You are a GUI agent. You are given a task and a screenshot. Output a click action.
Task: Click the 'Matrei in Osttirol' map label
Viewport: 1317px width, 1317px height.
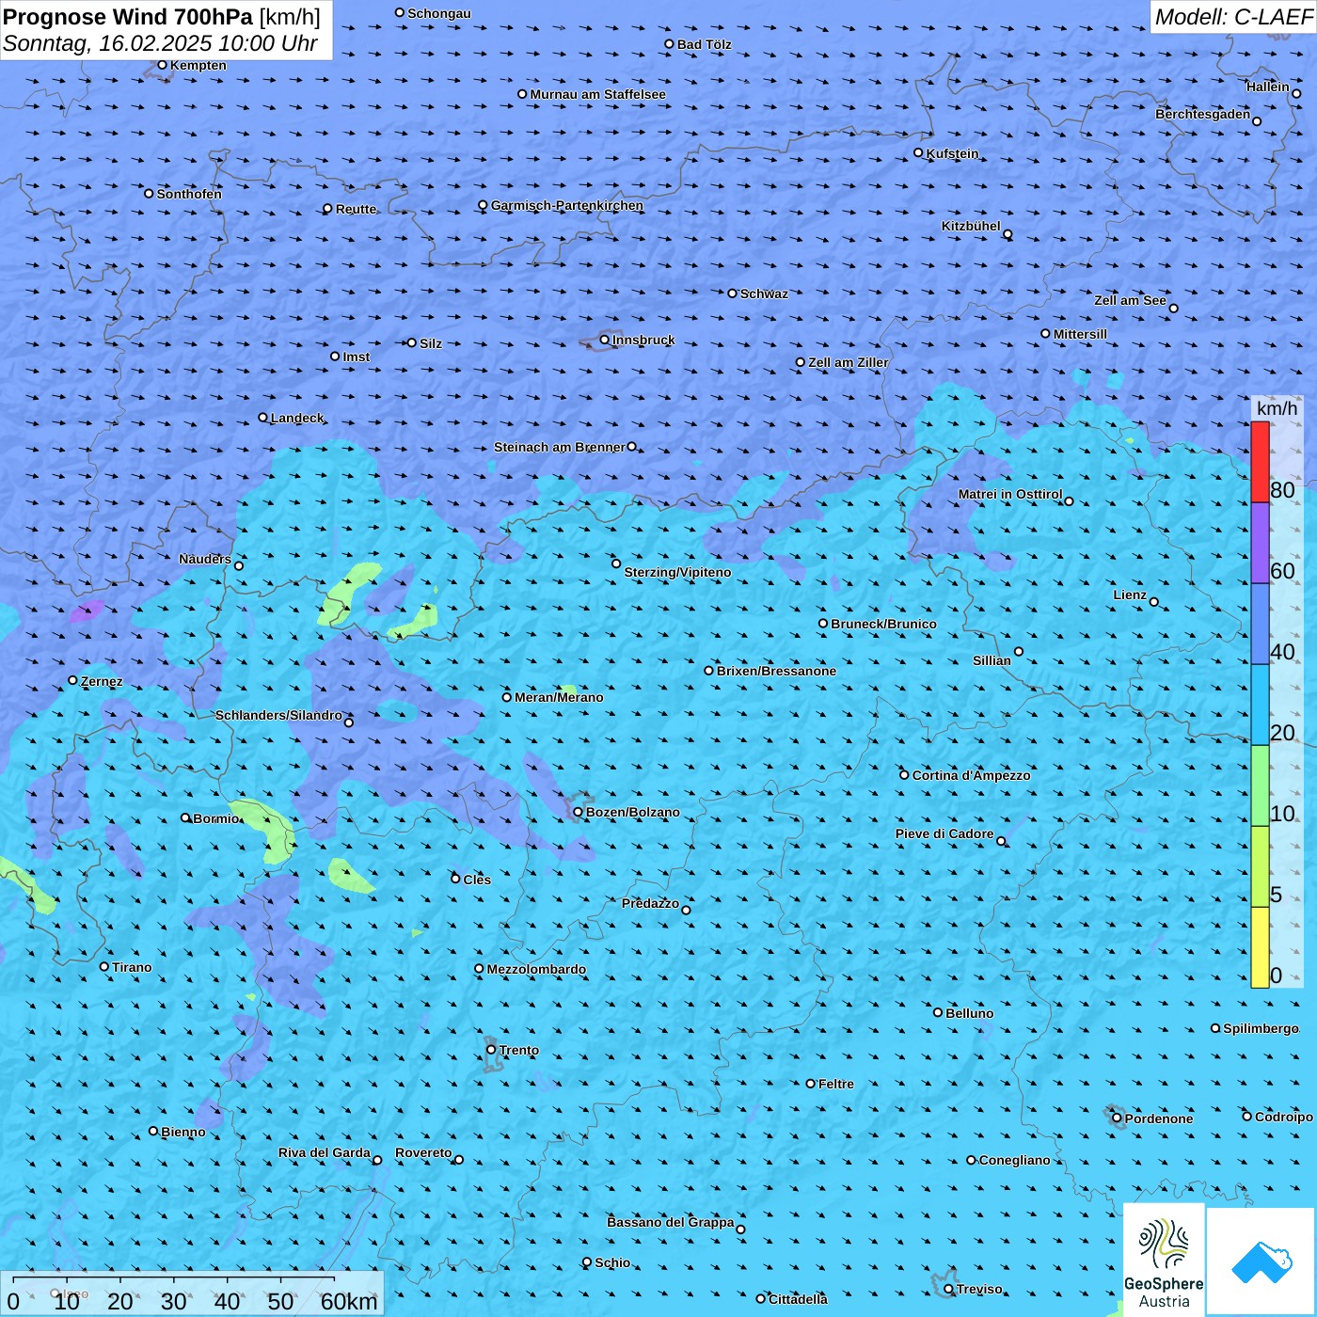(x=1010, y=494)
